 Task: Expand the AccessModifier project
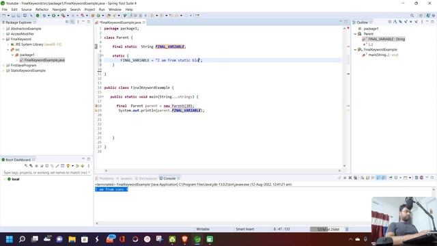3,34
